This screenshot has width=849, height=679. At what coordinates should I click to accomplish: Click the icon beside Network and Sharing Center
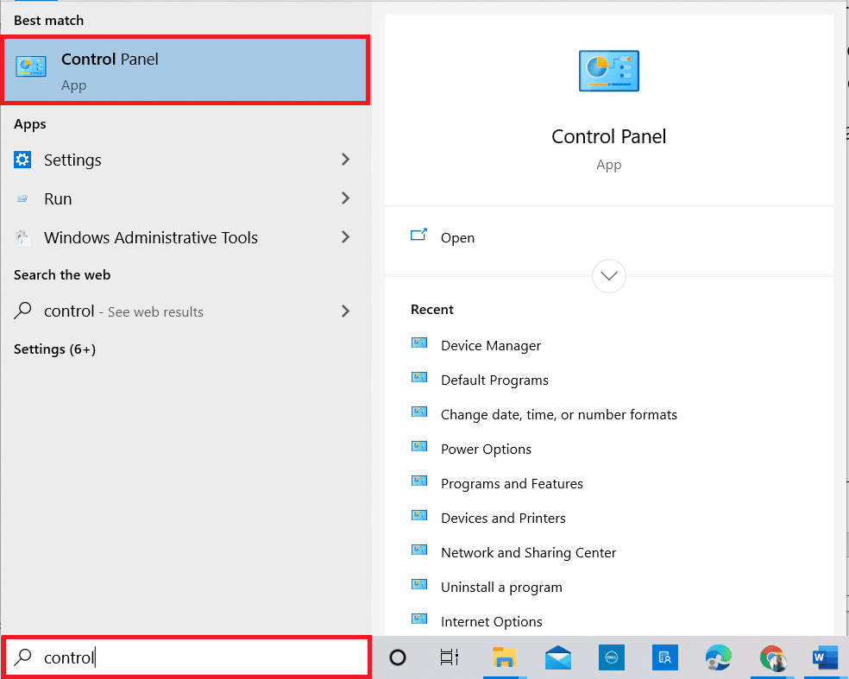419,550
